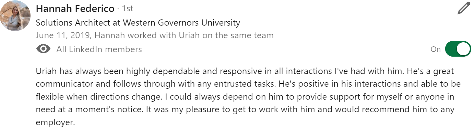Click the word "employer." ending the recommendation
The height and width of the screenshot is (131, 475).
pyautogui.click(x=55, y=122)
